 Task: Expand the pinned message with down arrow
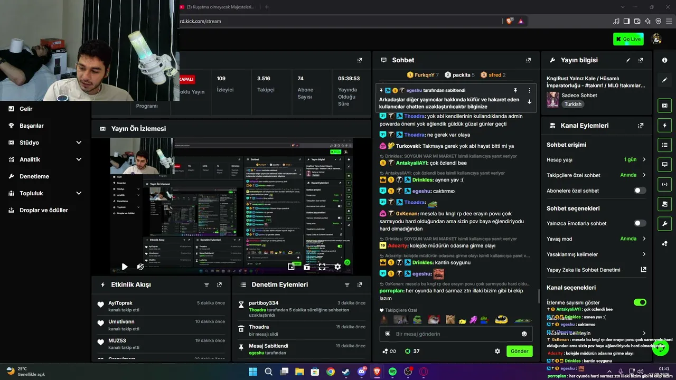529,102
